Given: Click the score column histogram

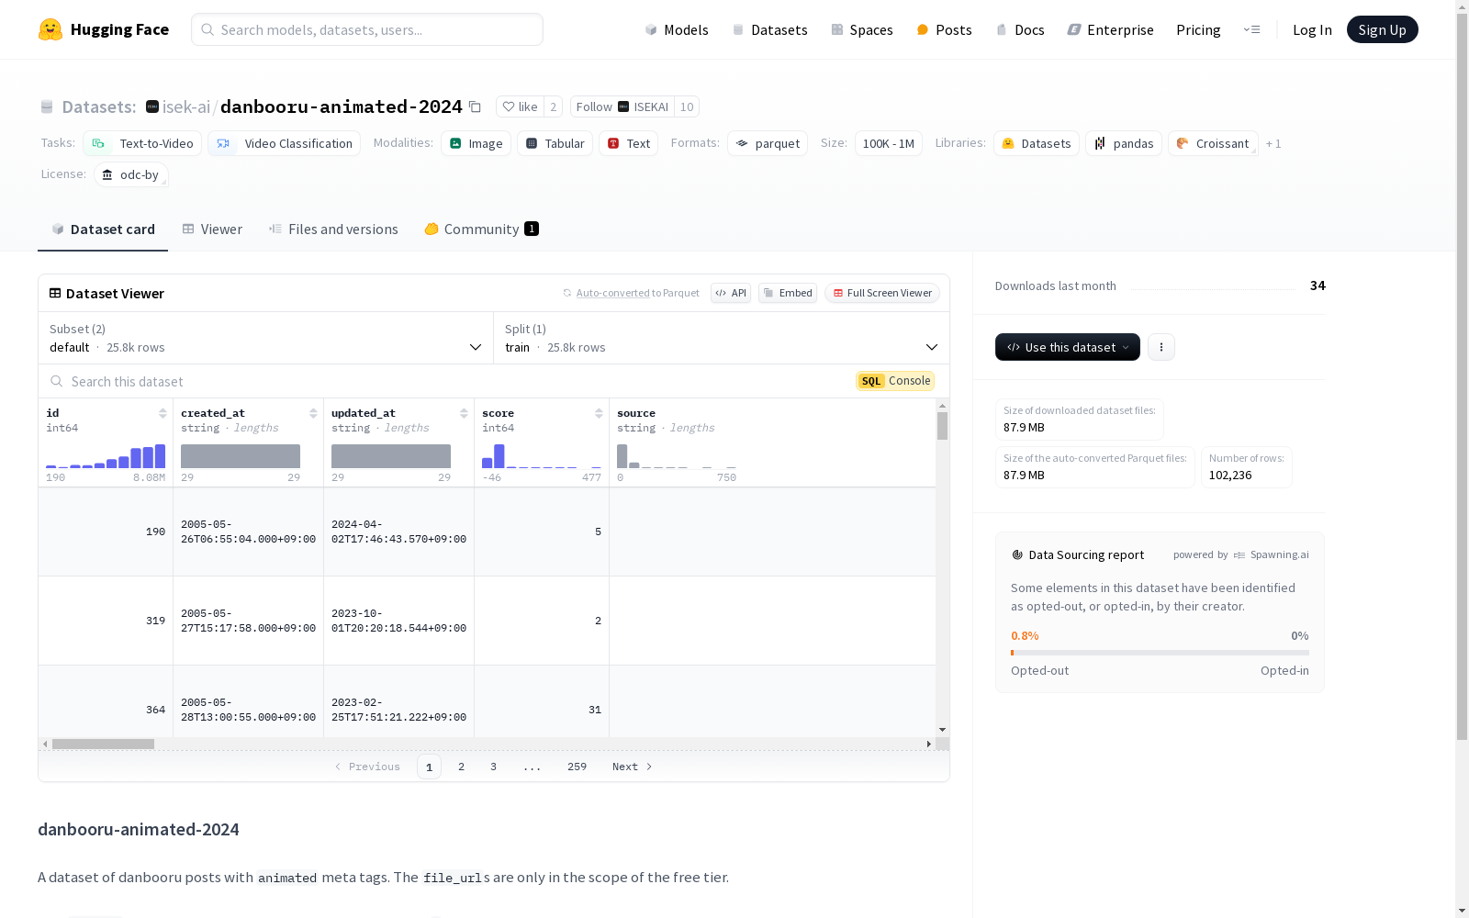Looking at the screenshot, I should [x=542, y=455].
